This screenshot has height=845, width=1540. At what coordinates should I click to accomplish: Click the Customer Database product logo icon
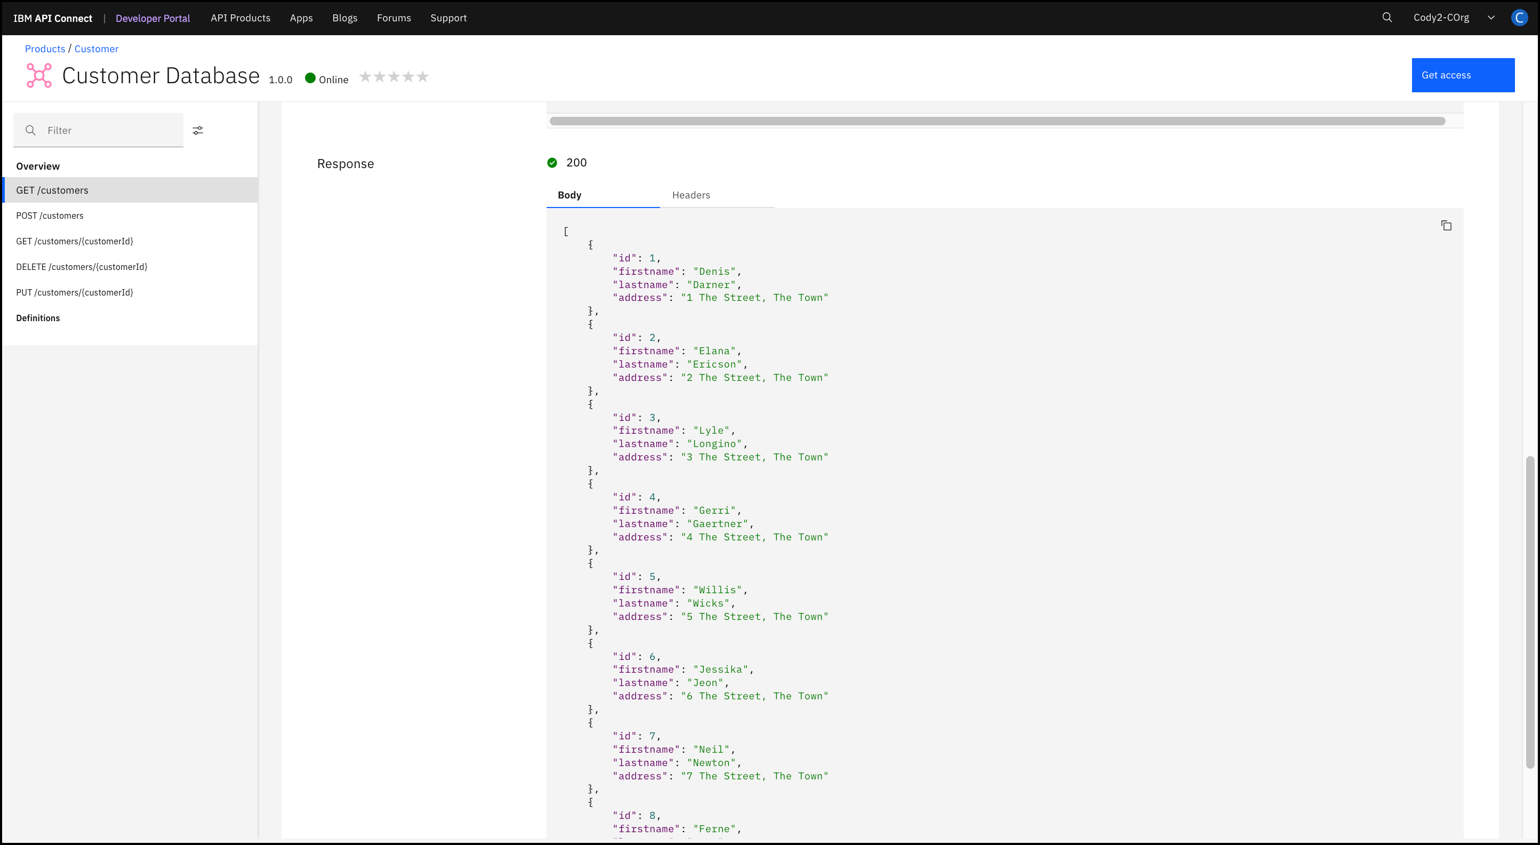39,76
